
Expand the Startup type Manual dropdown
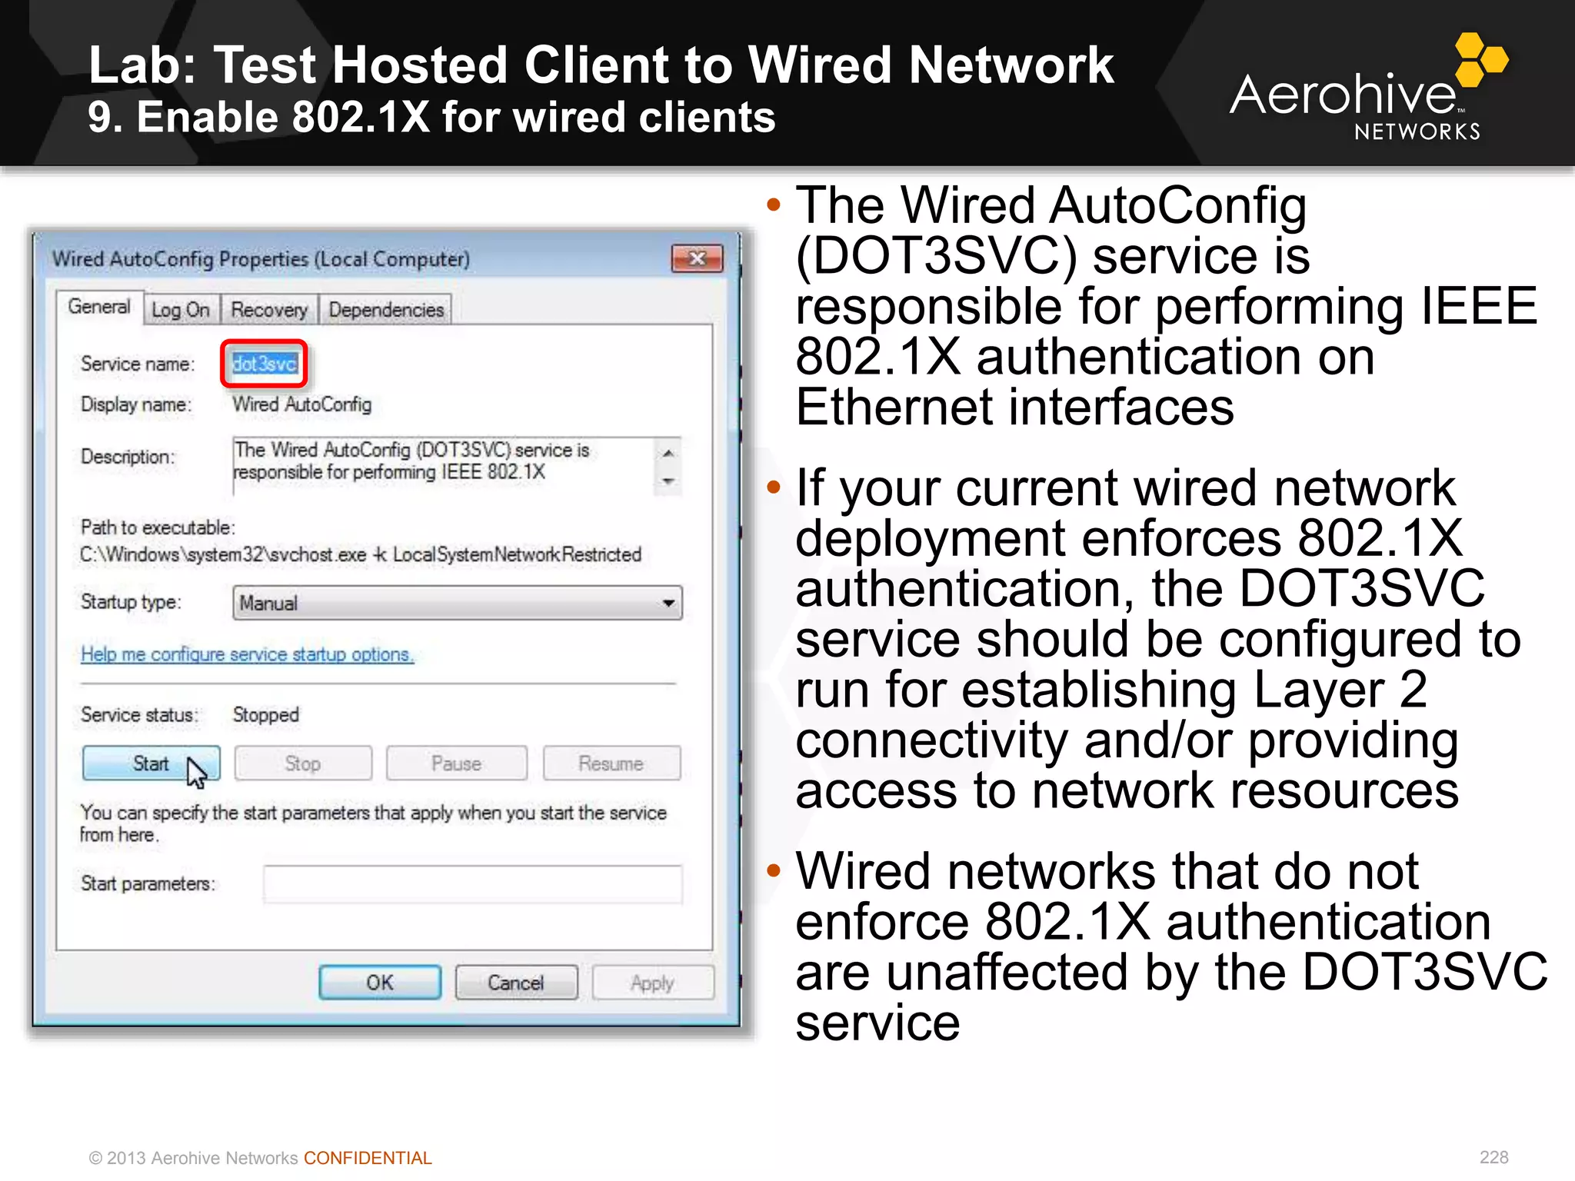pos(457,603)
